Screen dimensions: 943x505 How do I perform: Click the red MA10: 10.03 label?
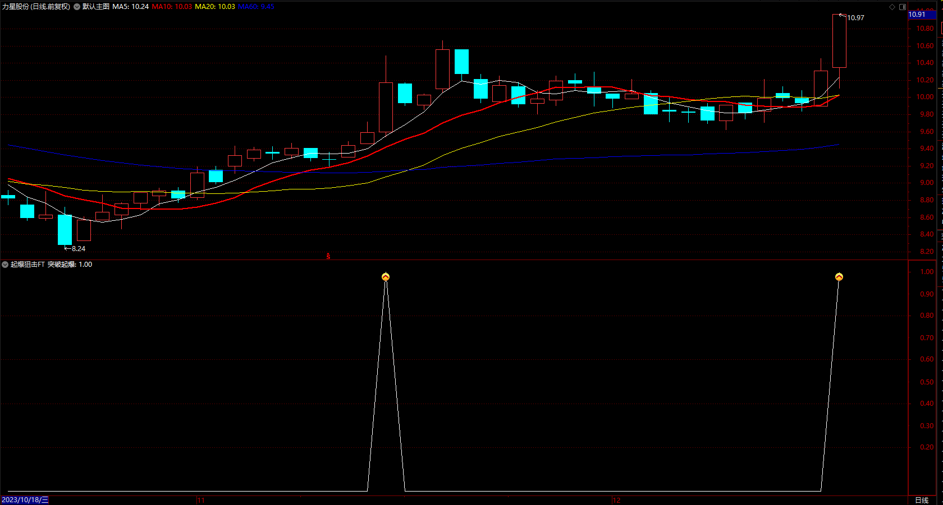point(172,7)
